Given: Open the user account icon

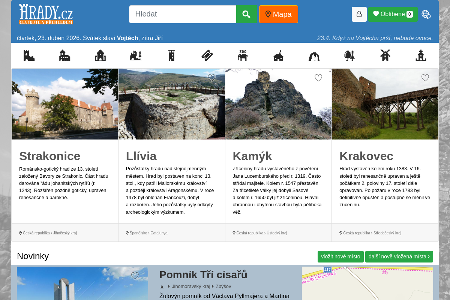Looking at the screenshot, I should pyautogui.click(x=359, y=14).
